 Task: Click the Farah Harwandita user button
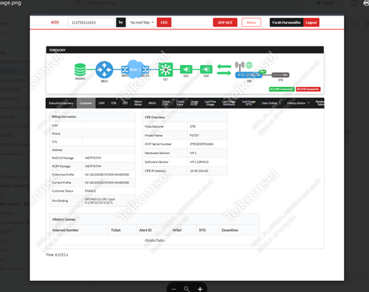click(286, 22)
